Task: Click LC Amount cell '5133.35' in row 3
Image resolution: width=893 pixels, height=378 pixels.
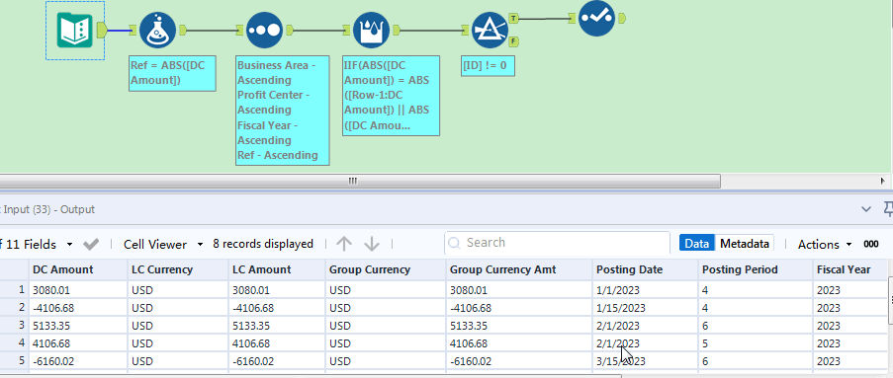Action: 277,326
